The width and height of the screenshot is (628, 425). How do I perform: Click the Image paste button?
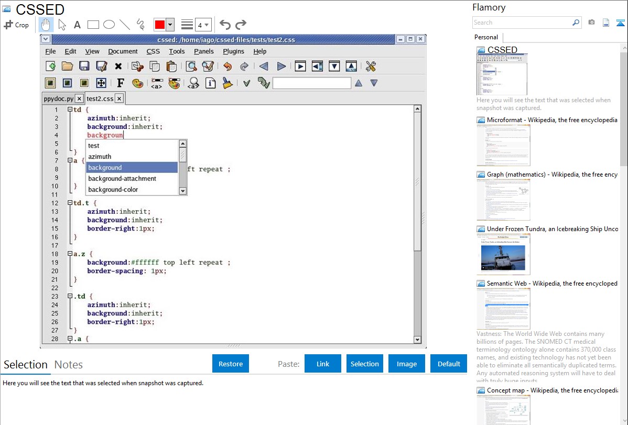[406, 364]
